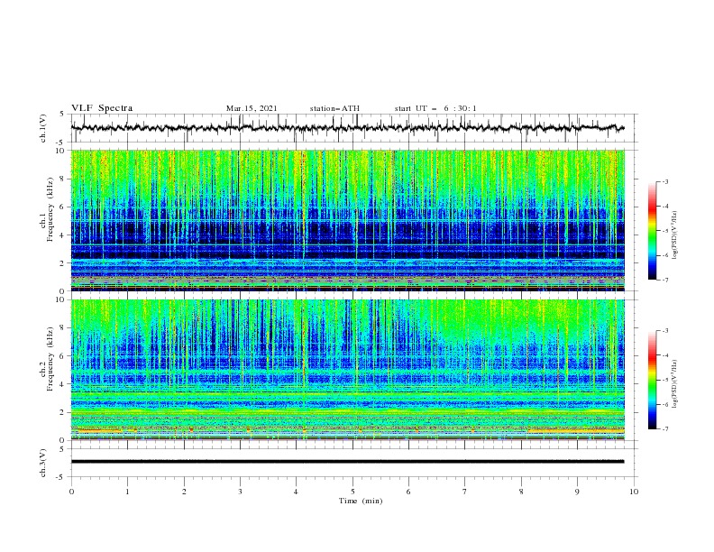Click the "4" tick on the Time axis

tap(297, 492)
